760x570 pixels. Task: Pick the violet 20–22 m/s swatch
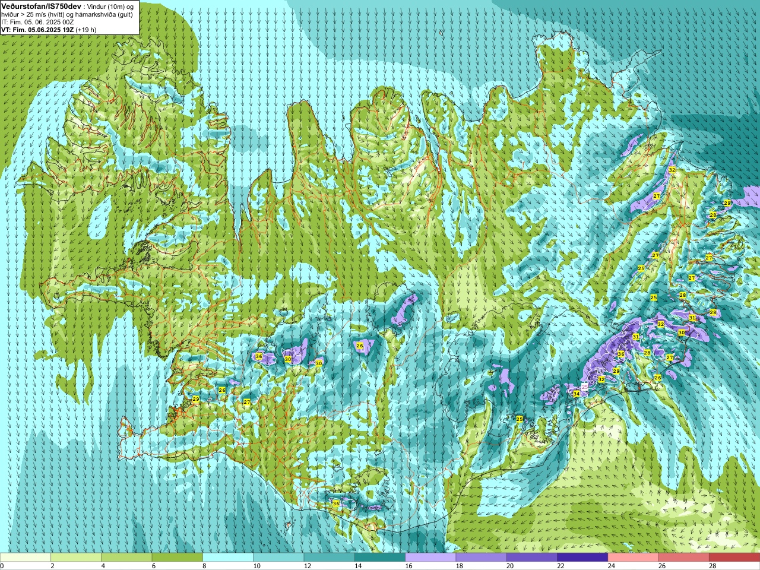(x=532, y=558)
